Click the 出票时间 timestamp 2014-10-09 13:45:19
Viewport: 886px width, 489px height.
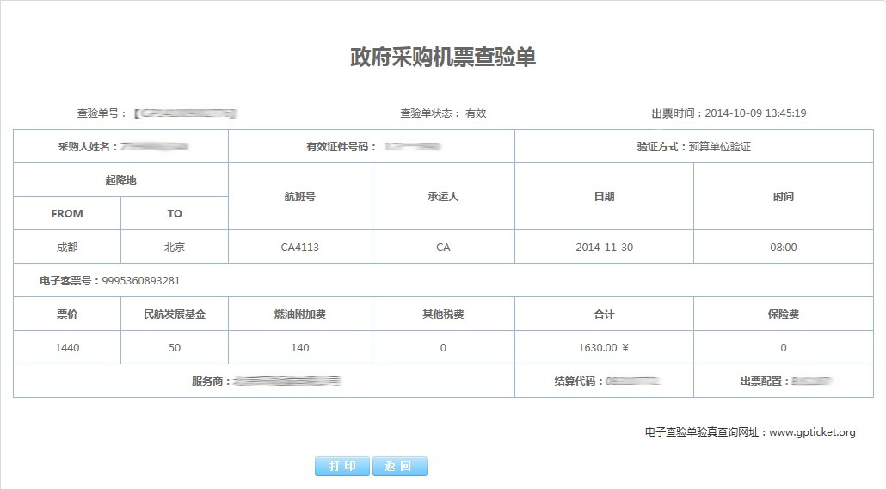754,113
